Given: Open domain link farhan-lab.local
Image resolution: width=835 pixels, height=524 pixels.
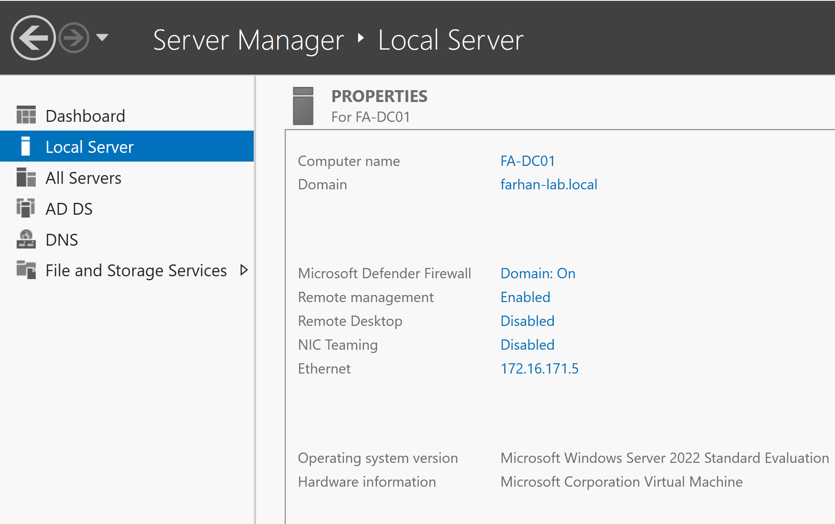Looking at the screenshot, I should click(549, 185).
